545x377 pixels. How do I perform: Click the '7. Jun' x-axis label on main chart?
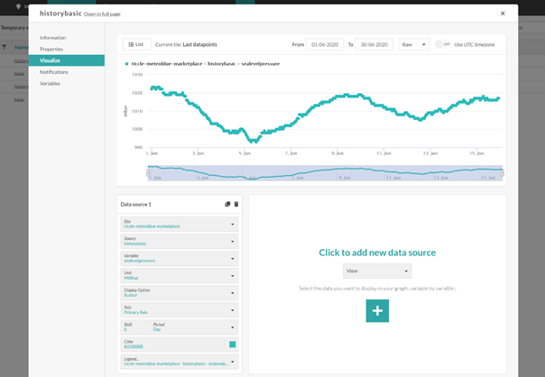[x=291, y=153]
